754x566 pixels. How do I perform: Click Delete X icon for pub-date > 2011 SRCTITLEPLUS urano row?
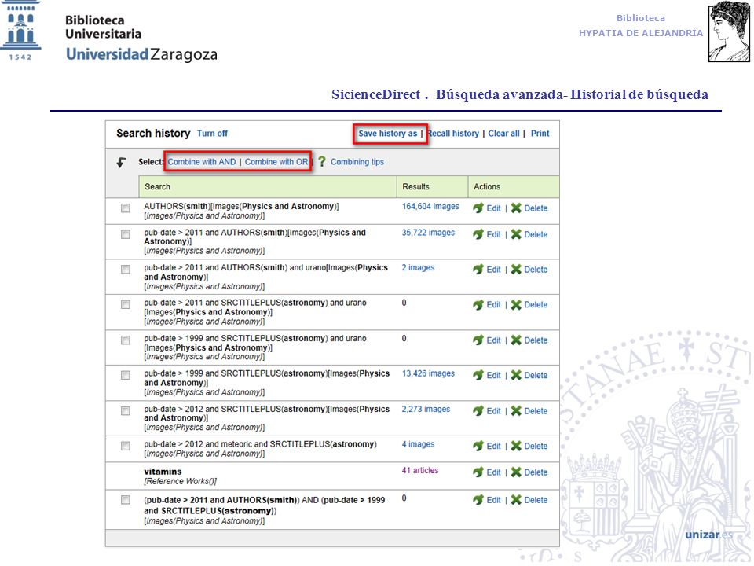(516, 305)
